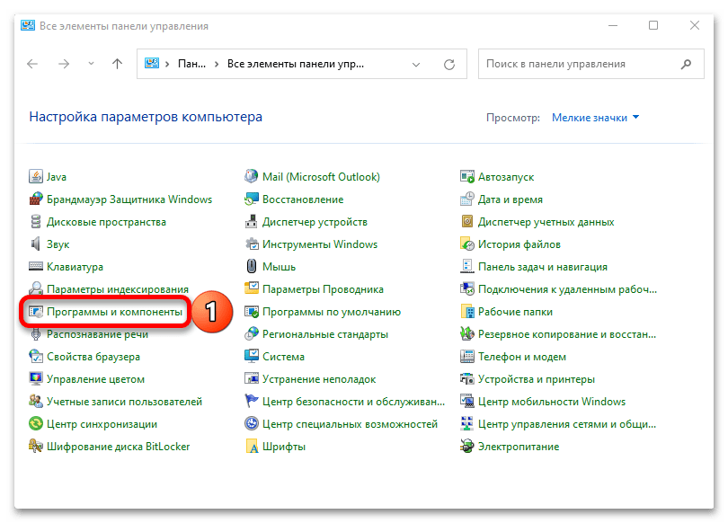Go up one level with Up arrow
The width and height of the screenshot is (728, 523).
pyautogui.click(x=118, y=64)
